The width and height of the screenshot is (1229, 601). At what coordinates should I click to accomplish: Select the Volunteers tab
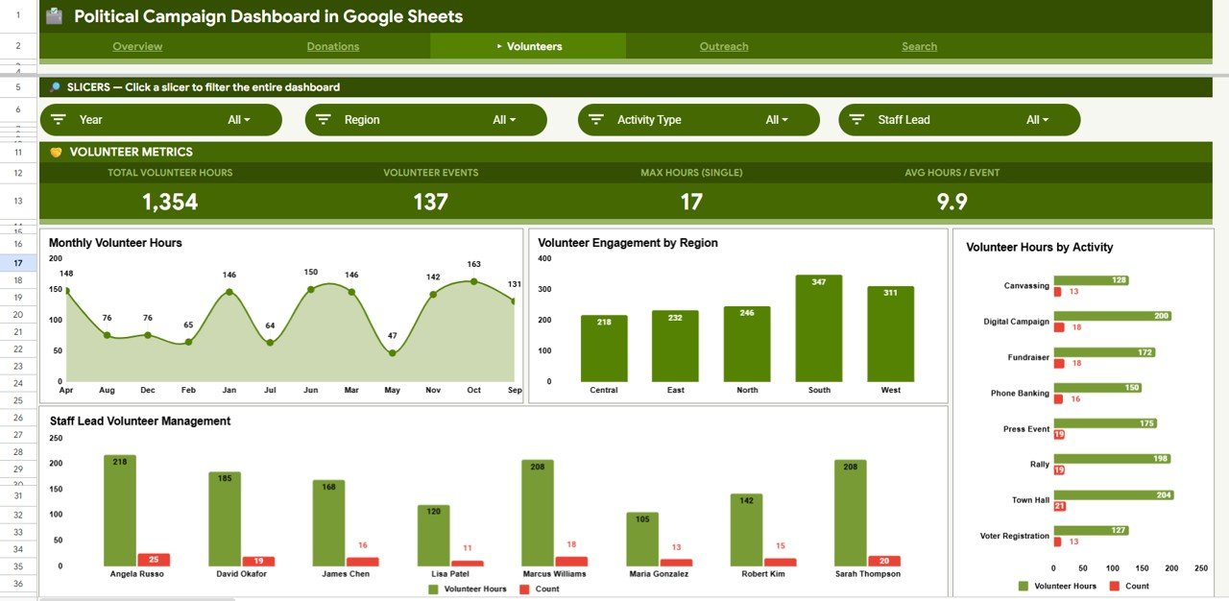coord(528,46)
